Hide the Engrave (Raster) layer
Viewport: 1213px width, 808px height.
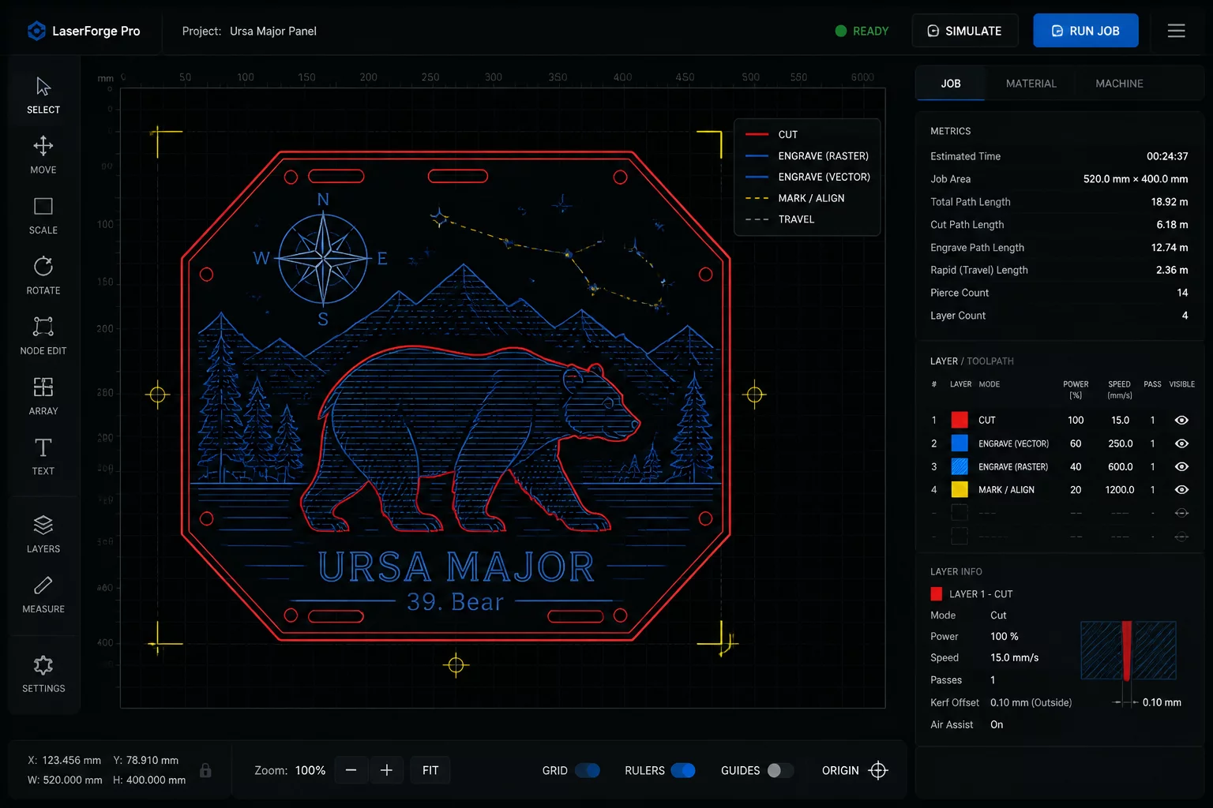click(1181, 466)
